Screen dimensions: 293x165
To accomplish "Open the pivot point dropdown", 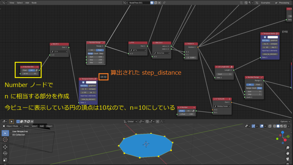I will pyautogui.click(x=141, y=122).
